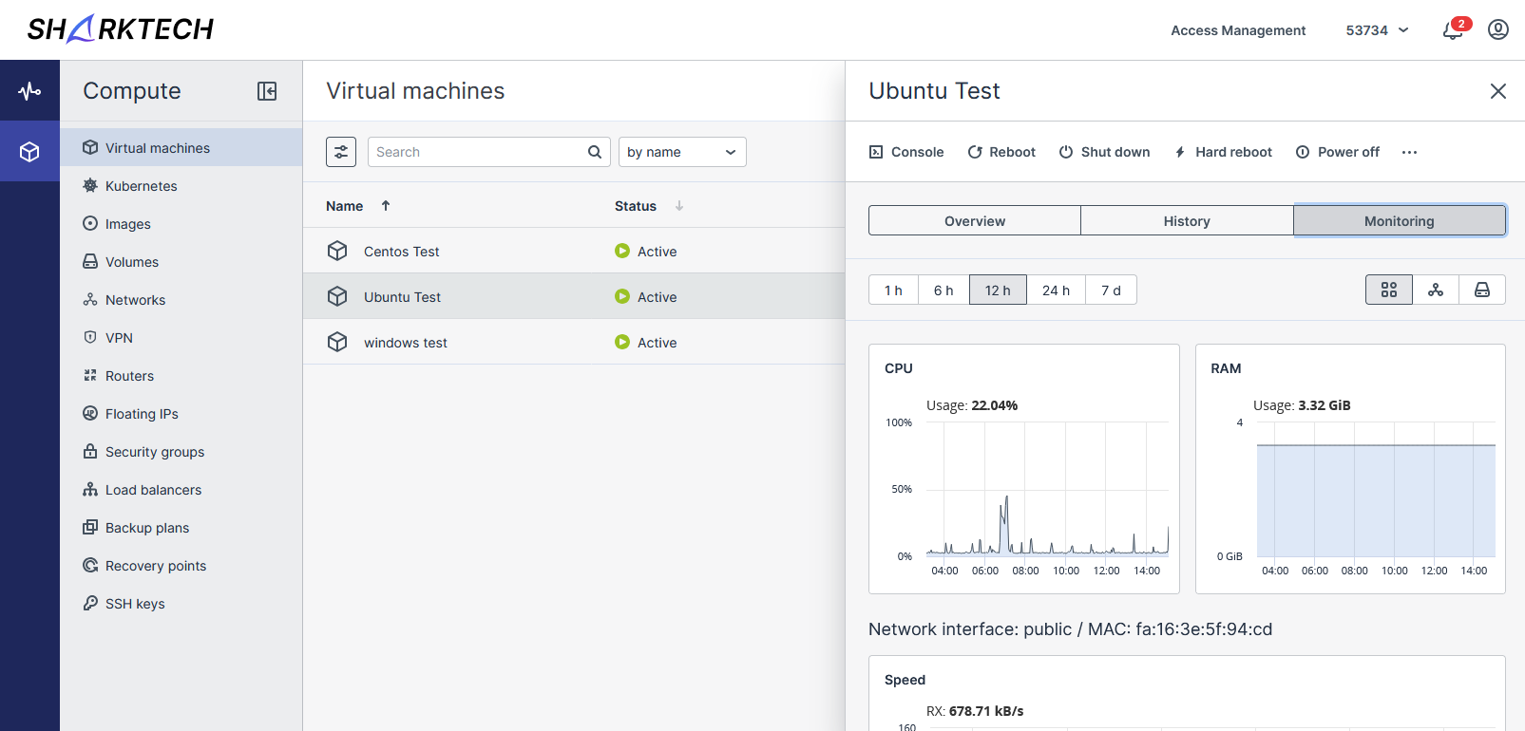Collapse the Compute sidebar panel
This screenshot has width=1525, height=731.
pos(267,91)
